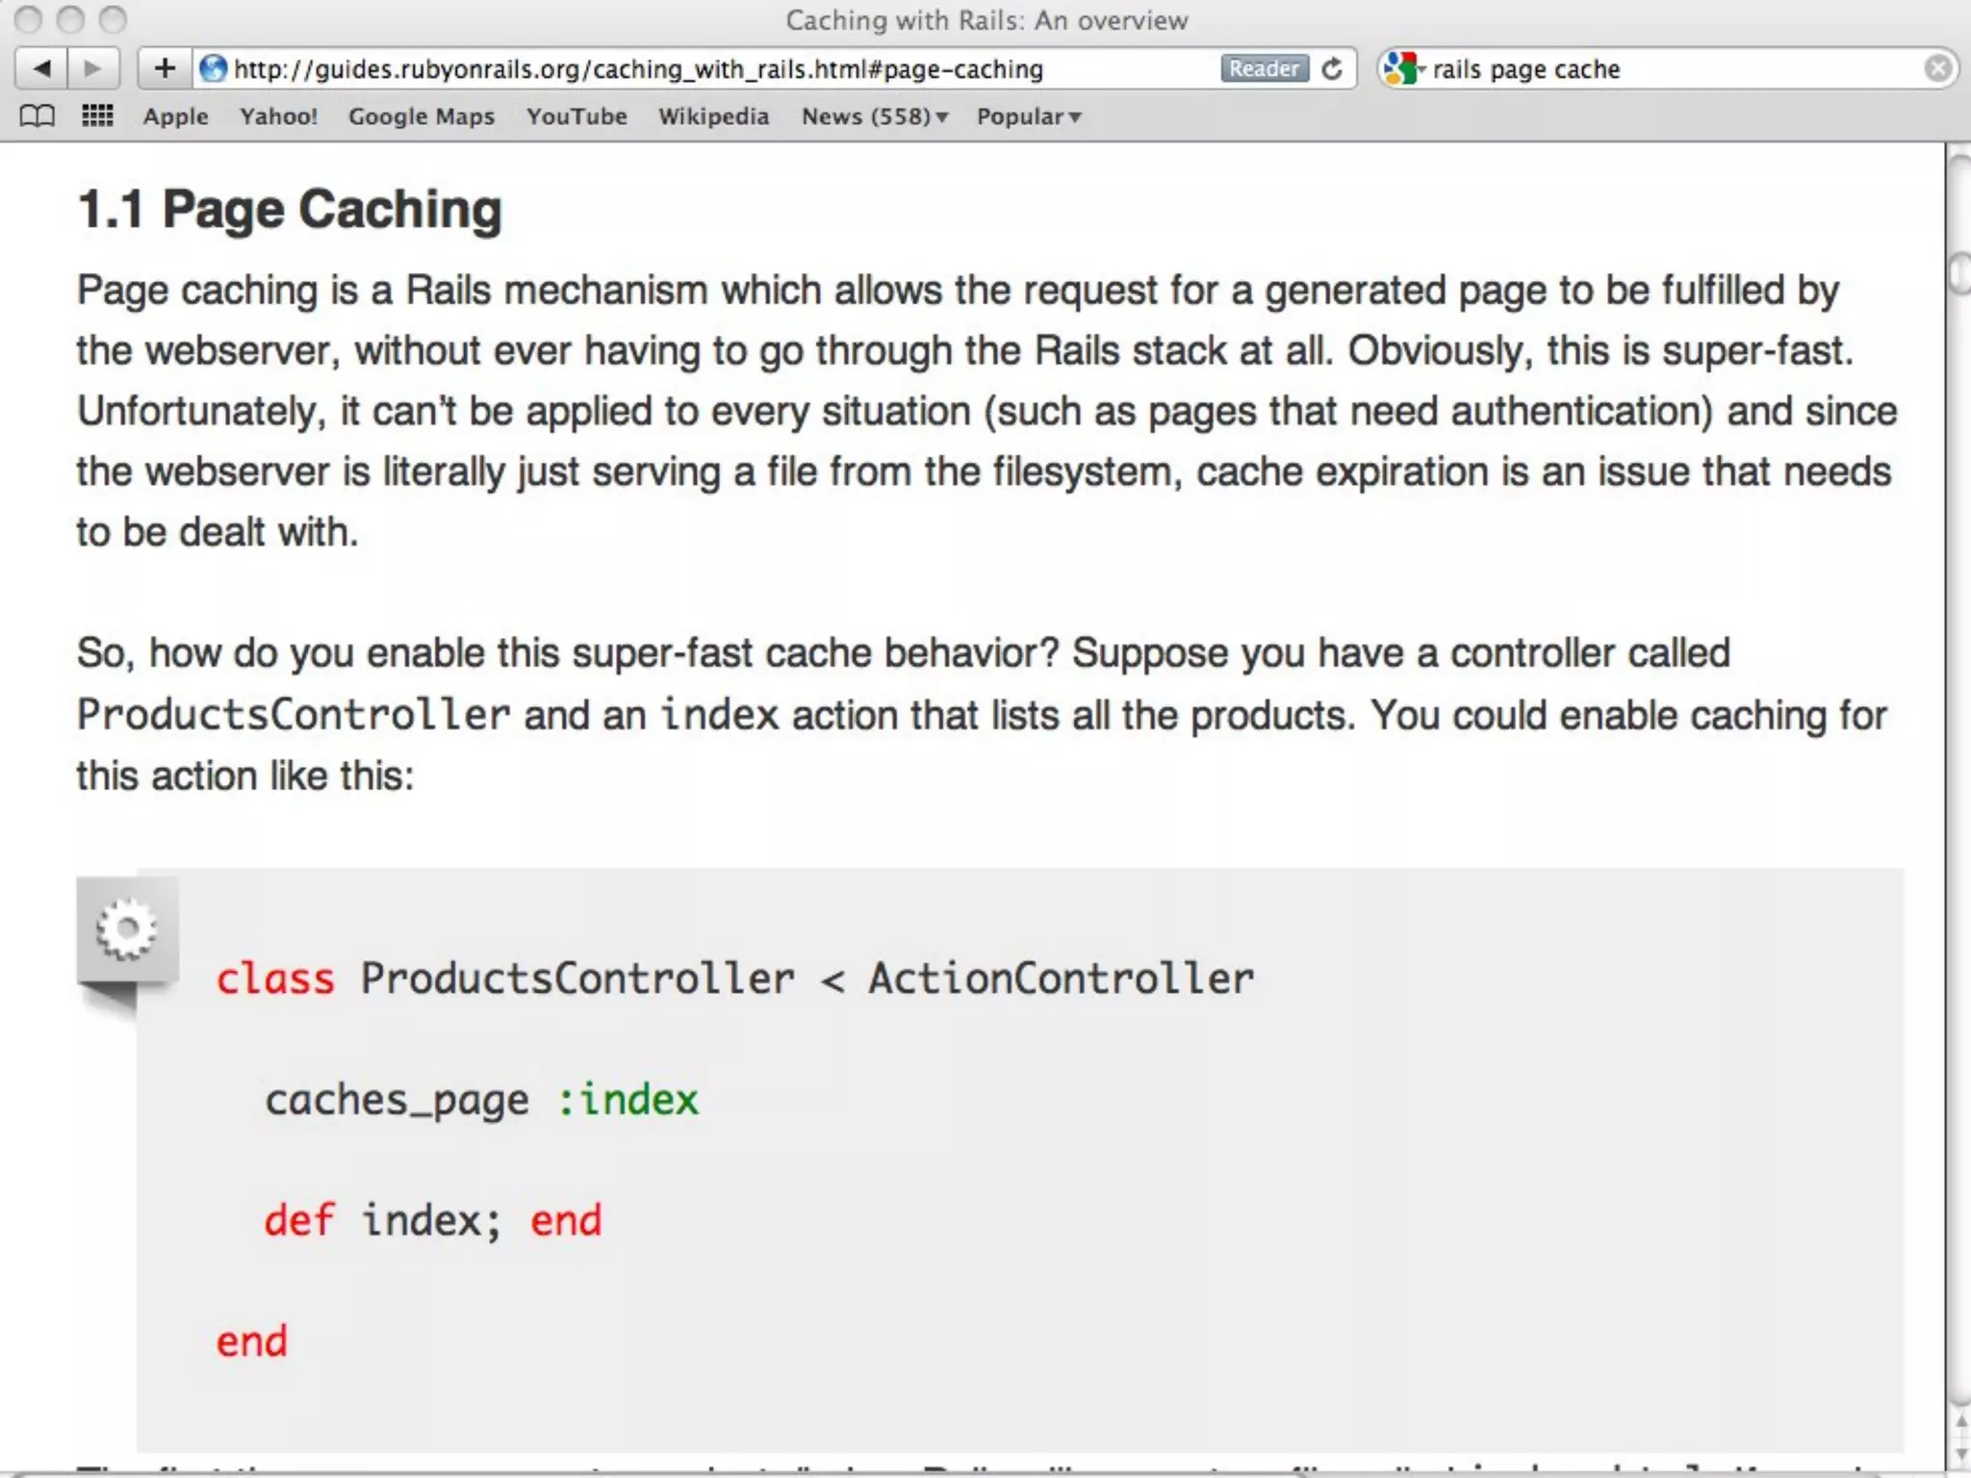Click the browser forward arrow button

(93, 68)
